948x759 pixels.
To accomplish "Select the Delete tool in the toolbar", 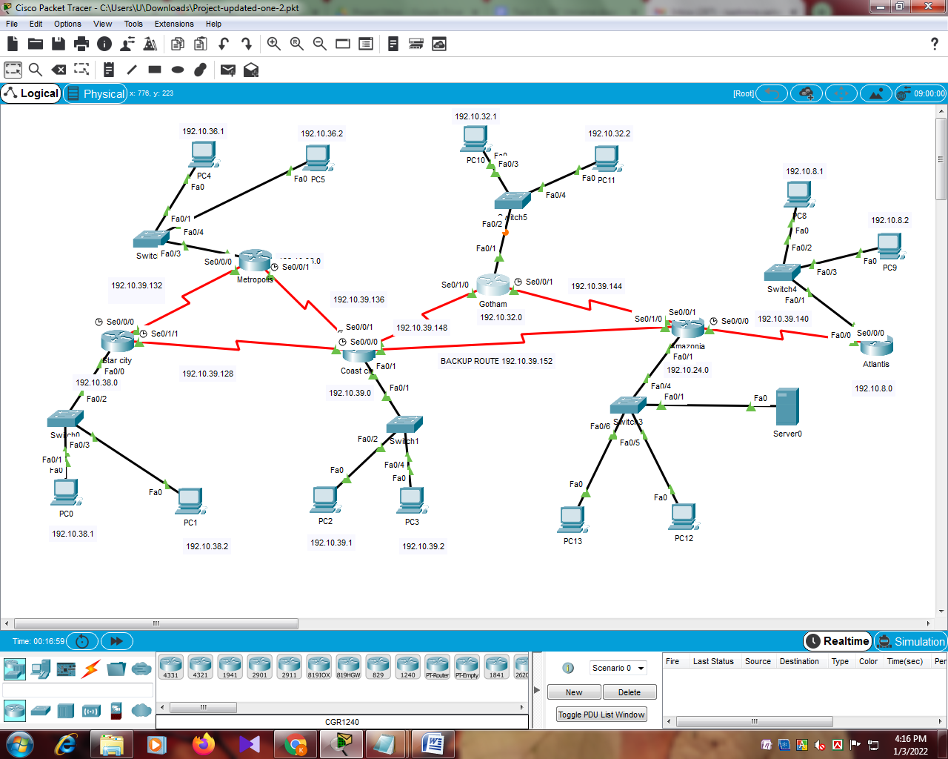I will click(x=59, y=69).
